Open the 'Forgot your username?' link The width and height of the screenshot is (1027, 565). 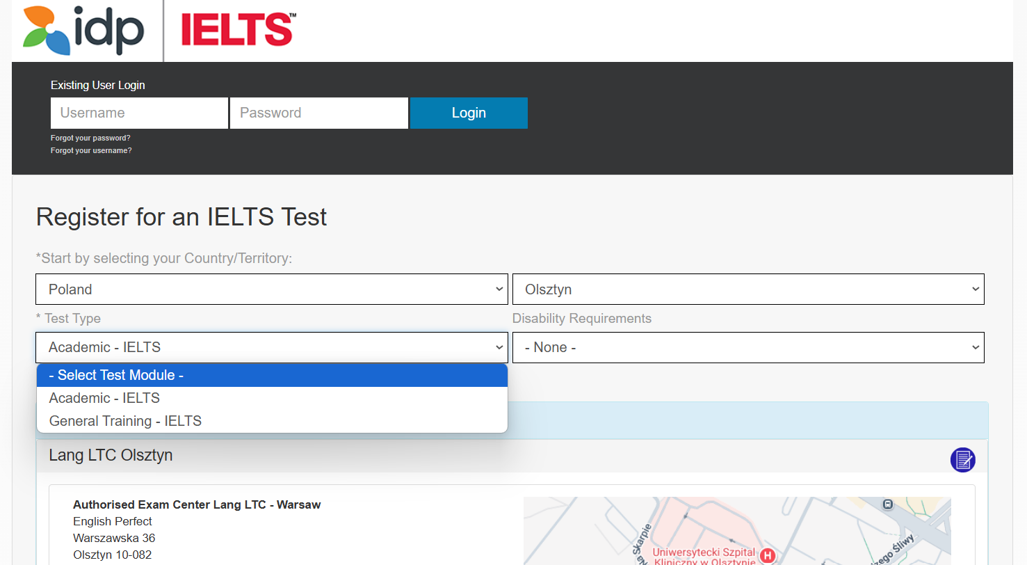pos(91,150)
